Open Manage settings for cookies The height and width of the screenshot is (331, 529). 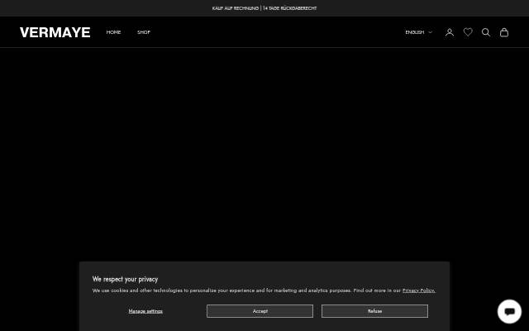145,311
